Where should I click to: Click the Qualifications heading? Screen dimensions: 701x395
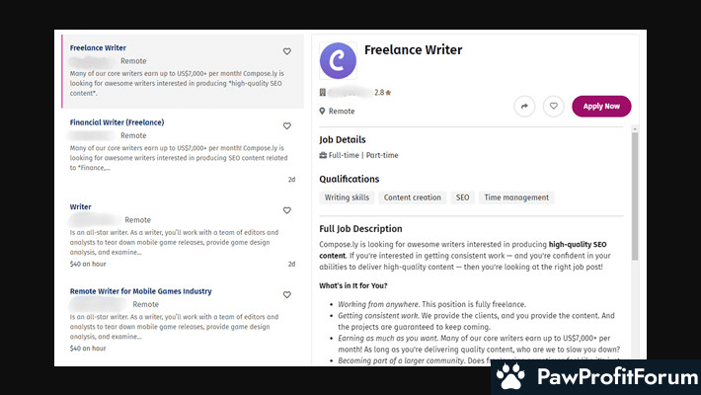tap(350, 179)
